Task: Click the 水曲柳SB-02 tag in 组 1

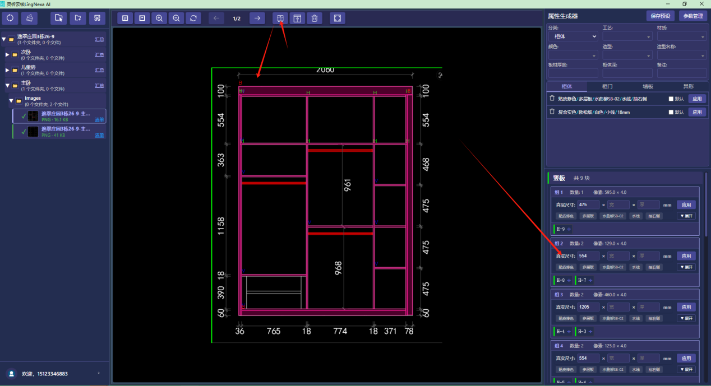Action: point(612,216)
